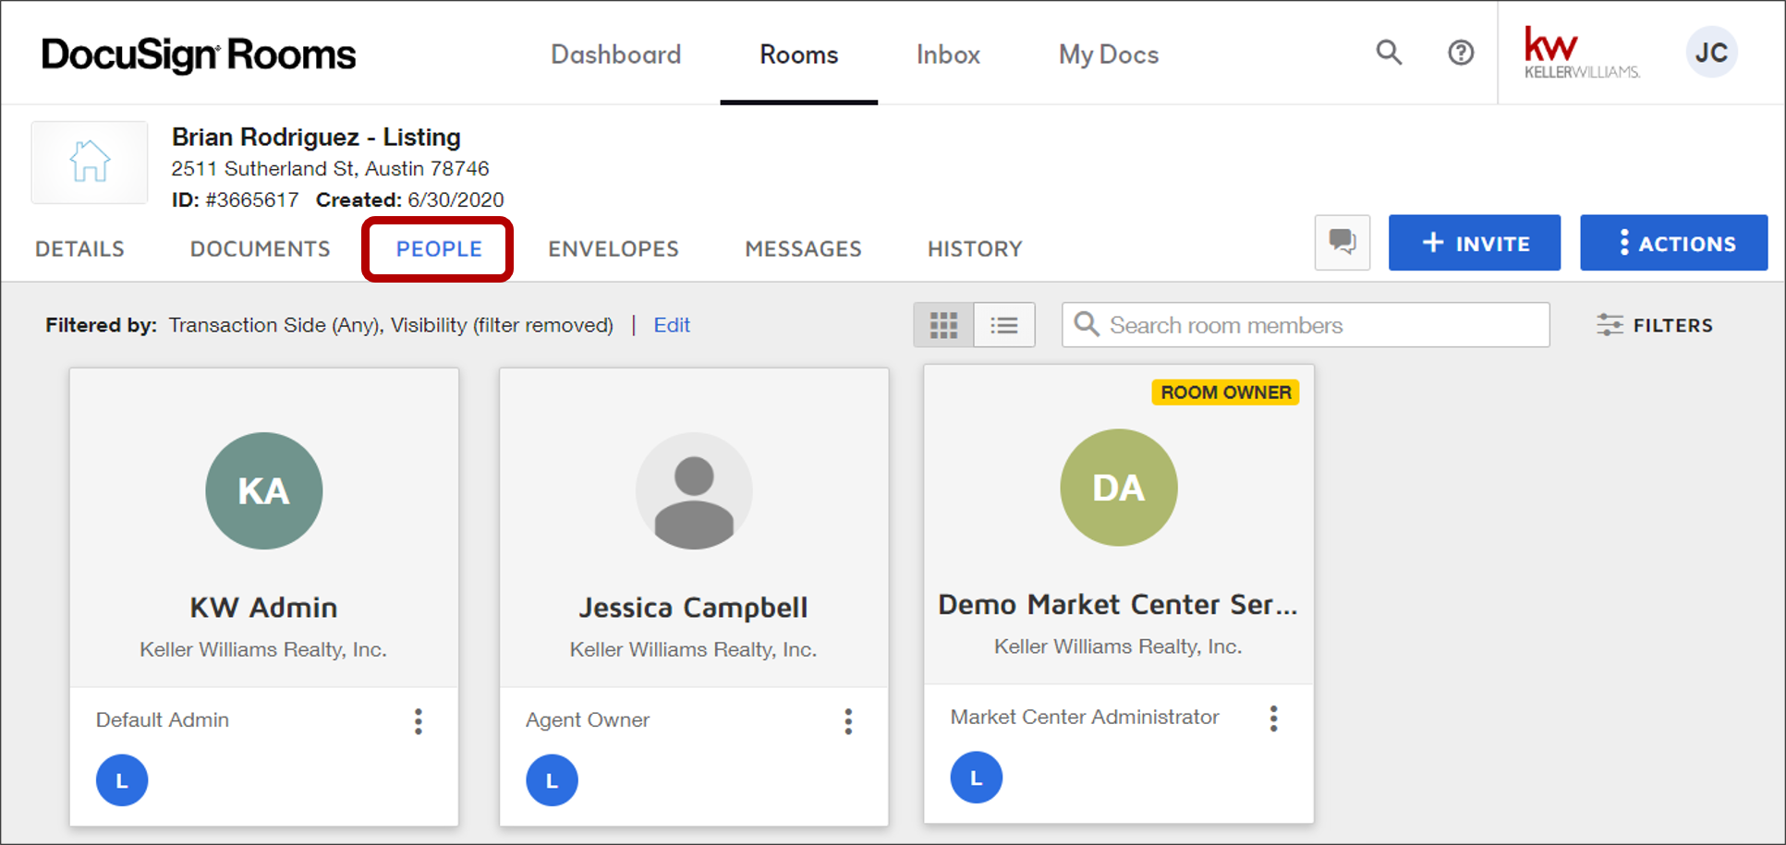Open the room chat bubble icon
The height and width of the screenshot is (845, 1786).
[x=1343, y=243]
